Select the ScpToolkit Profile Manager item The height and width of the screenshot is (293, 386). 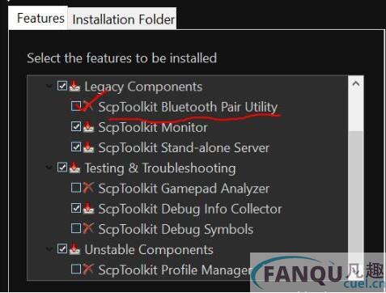click(x=174, y=270)
